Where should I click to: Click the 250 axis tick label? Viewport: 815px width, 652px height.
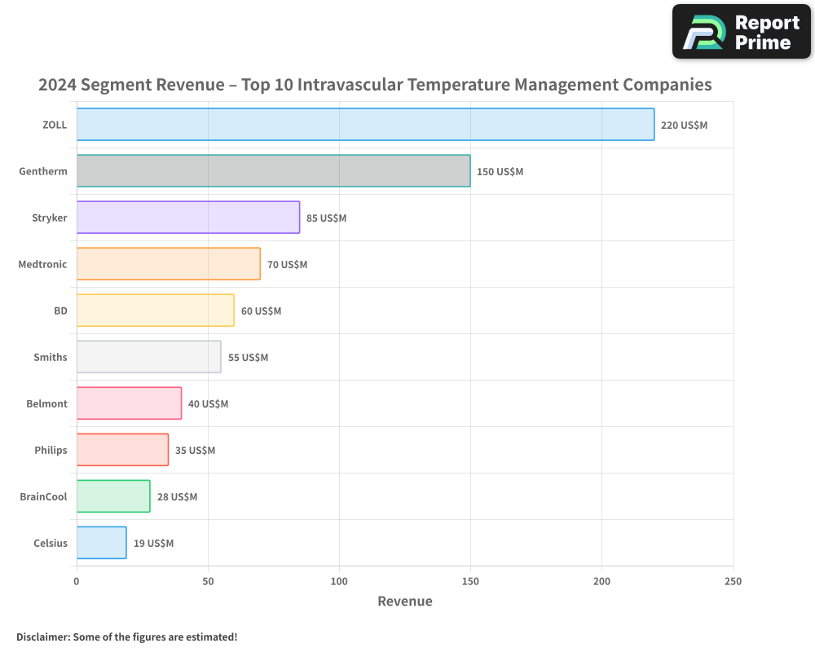click(x=733, y=582)
